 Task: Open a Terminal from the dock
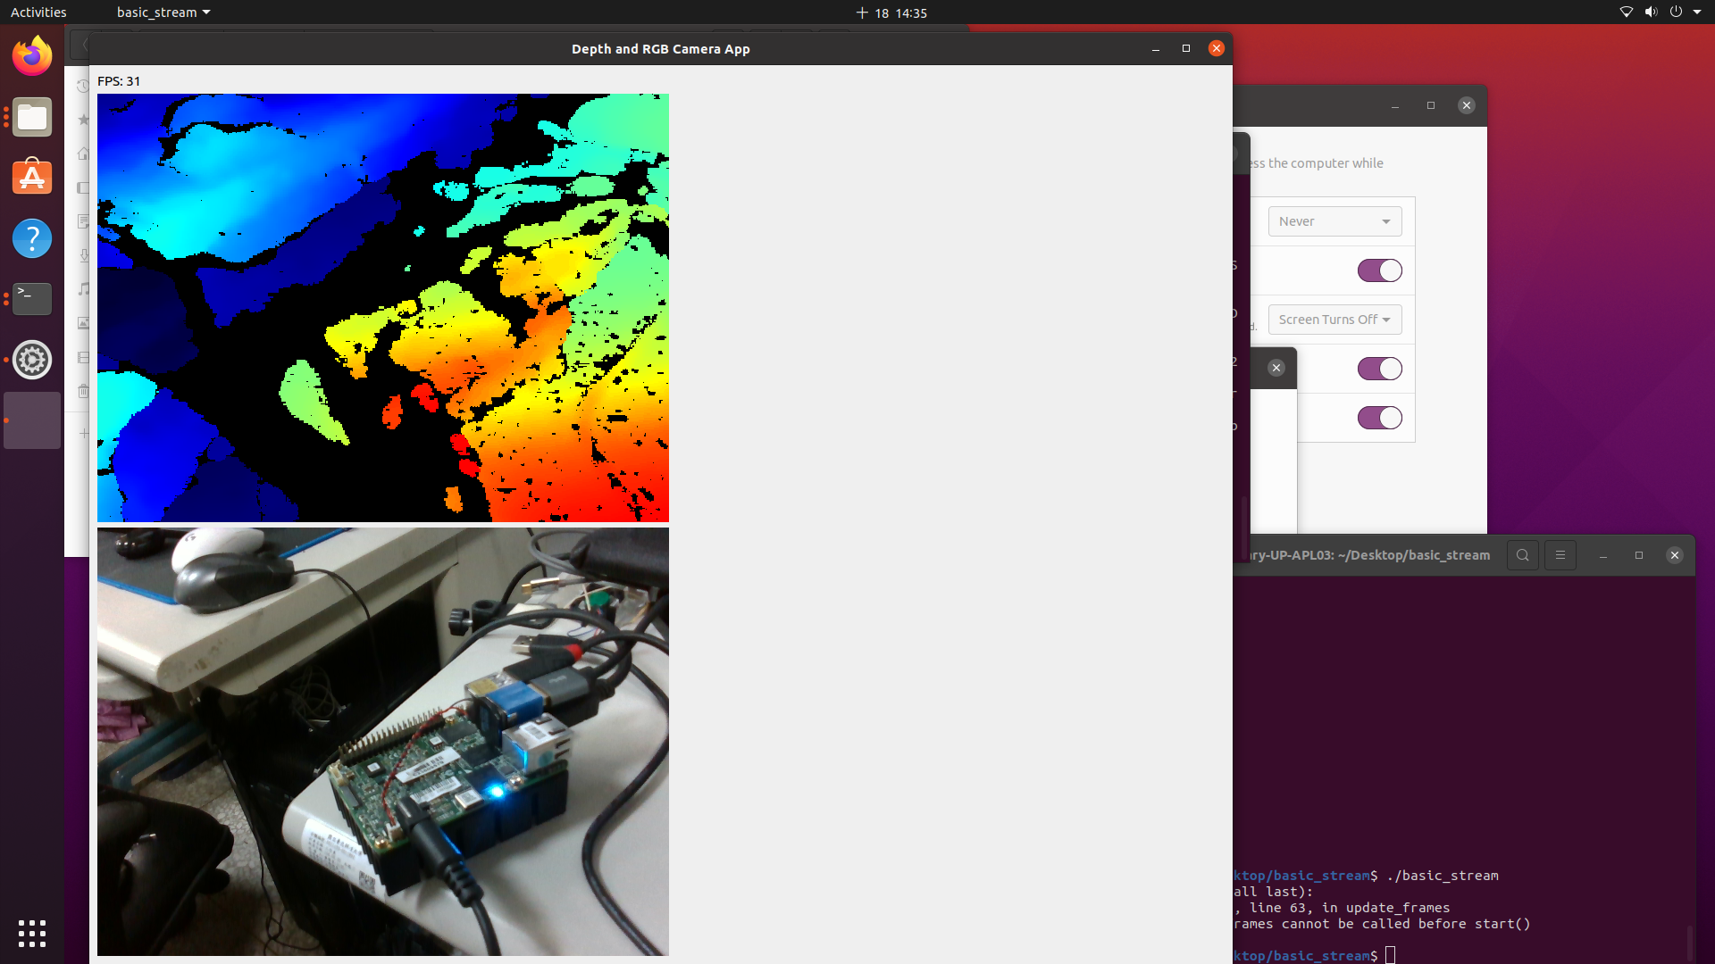(x=31, y=299)
